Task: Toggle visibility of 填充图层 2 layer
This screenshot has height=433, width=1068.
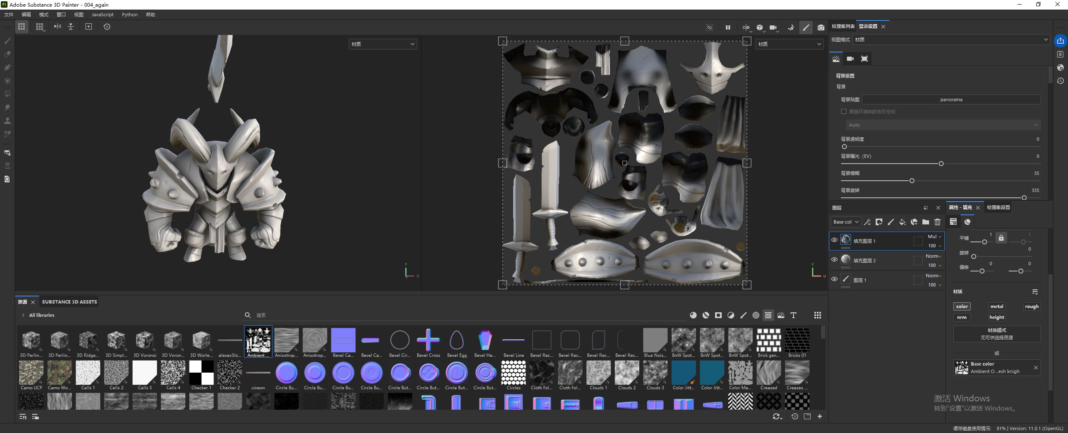Action: (x=834, y=259)
